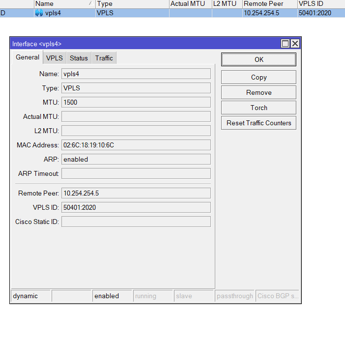Click the empty L2 MTU field
Screen dimensions: 345x337
click(136, 131)
